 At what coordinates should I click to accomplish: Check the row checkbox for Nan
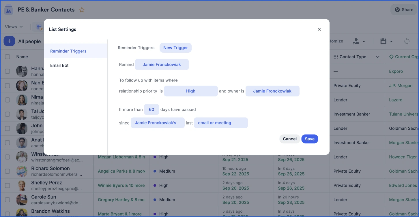click(8, 86)
